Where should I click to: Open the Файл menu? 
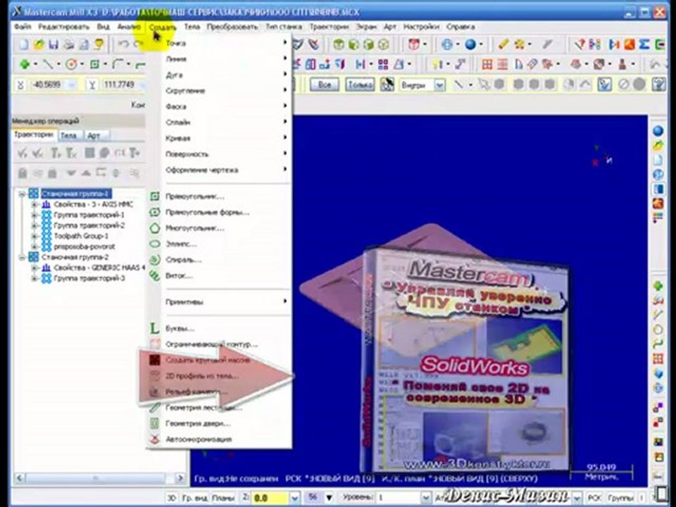point(23,27)
